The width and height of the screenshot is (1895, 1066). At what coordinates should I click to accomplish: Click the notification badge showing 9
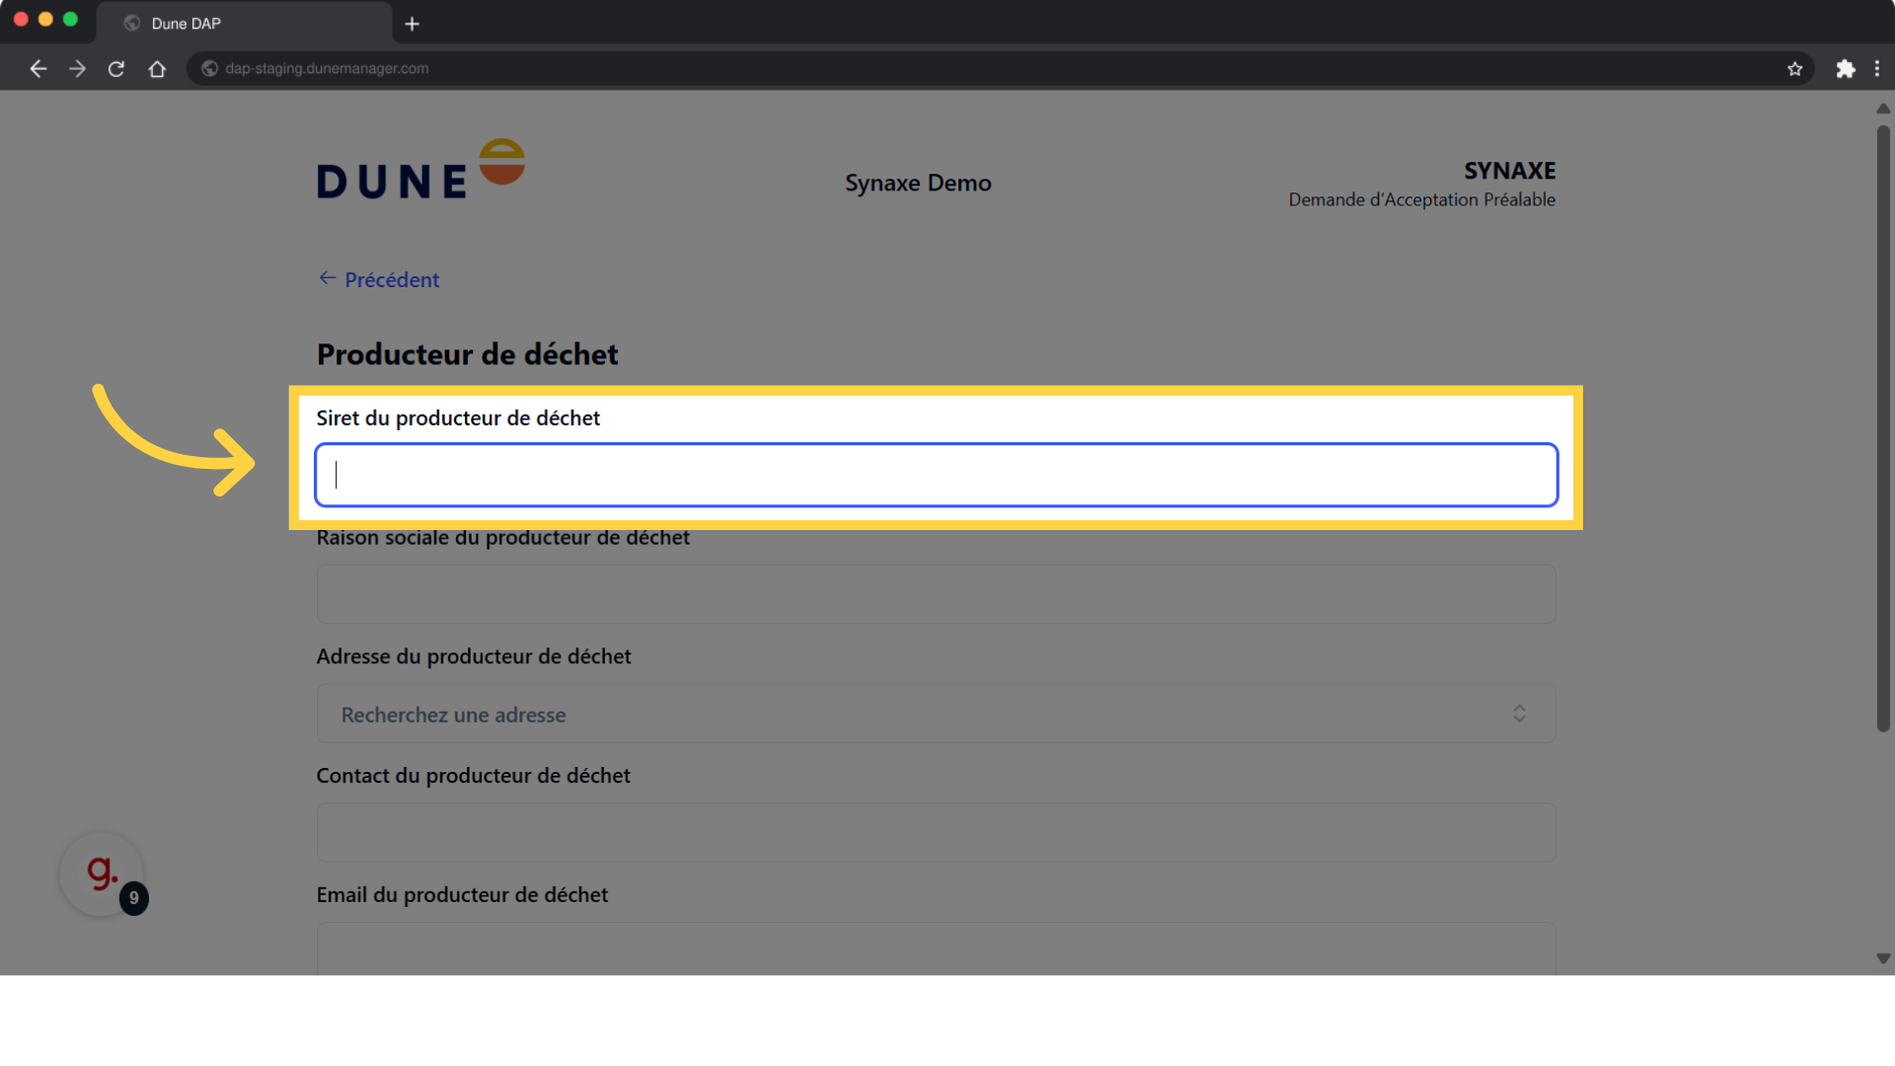tap(134, 898)
